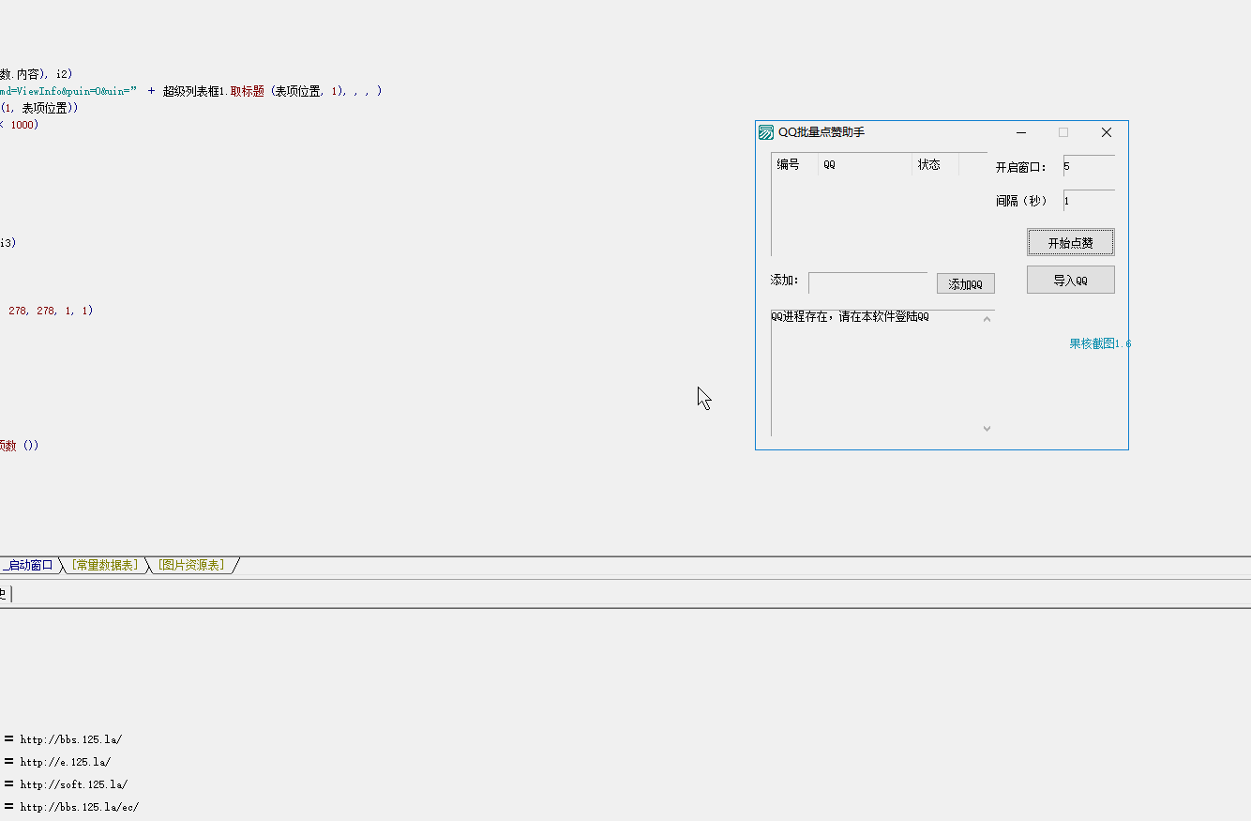Click the http://soft.125.la/ line in the output panel
This screenshot has width=1251, height=821.
(x=74, y=784)
